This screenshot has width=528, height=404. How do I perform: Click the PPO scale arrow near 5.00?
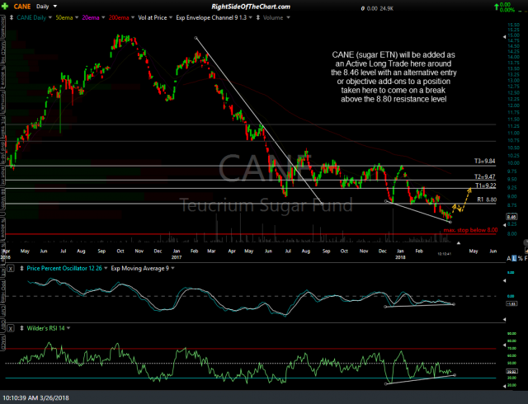click(504, 280)
